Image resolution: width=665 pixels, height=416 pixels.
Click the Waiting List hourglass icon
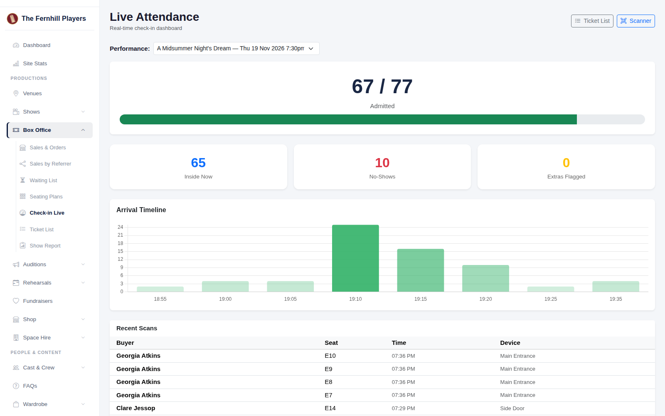point(23,180)
